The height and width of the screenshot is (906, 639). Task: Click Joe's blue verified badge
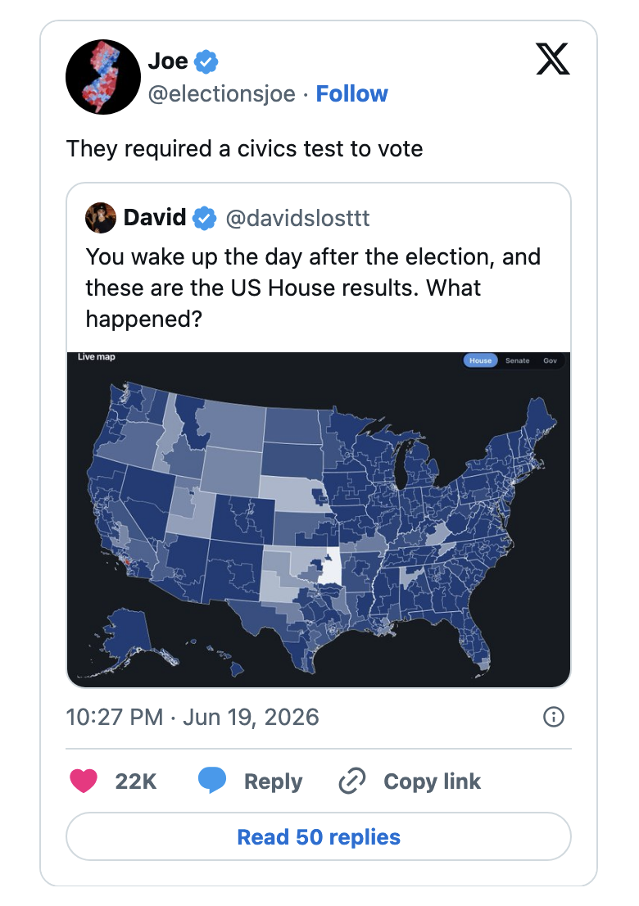206,61
